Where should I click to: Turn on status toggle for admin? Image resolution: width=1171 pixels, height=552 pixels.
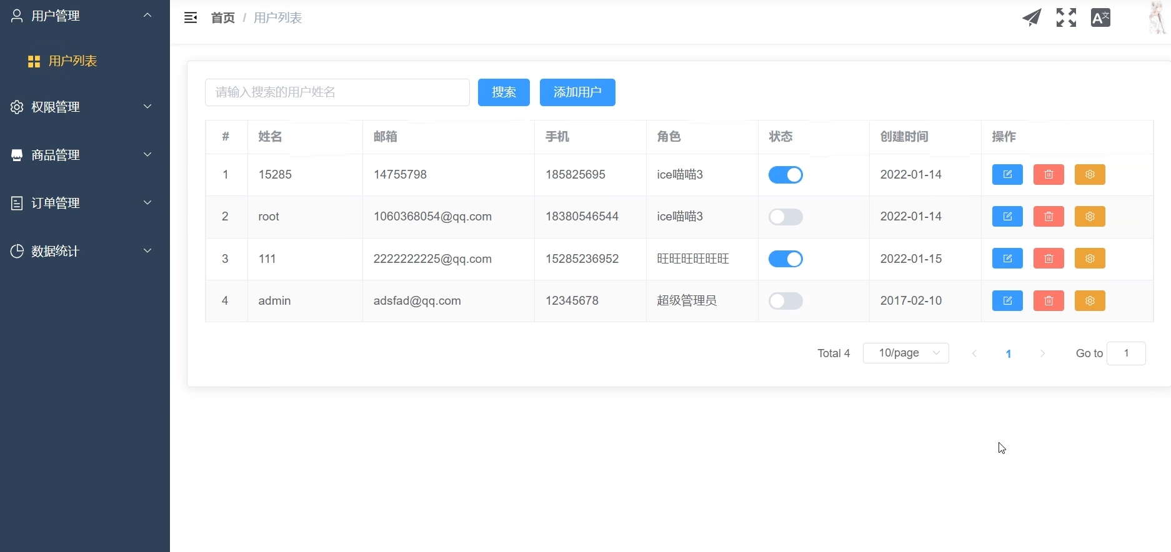point(785,301)
